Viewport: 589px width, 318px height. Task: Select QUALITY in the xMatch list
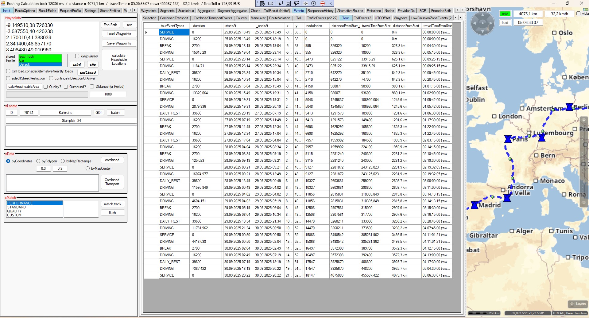pyautogui.click(x=14, y=211)
